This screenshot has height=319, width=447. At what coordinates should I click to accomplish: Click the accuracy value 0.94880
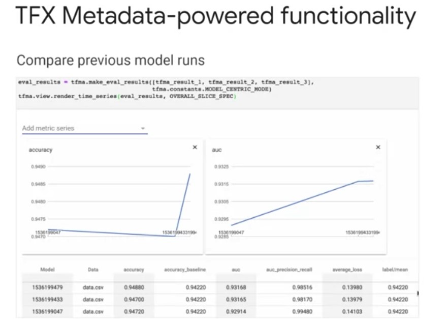pos(134,287)
